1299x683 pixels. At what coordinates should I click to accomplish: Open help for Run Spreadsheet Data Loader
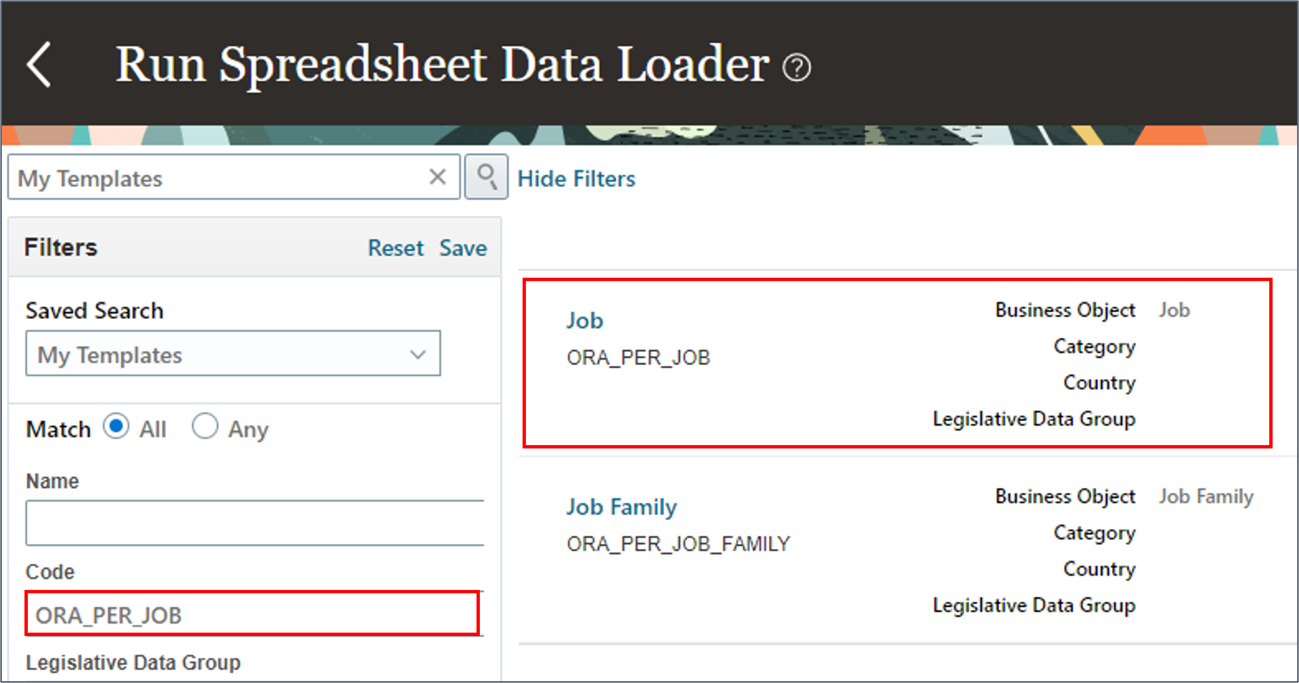coord(797,68)
